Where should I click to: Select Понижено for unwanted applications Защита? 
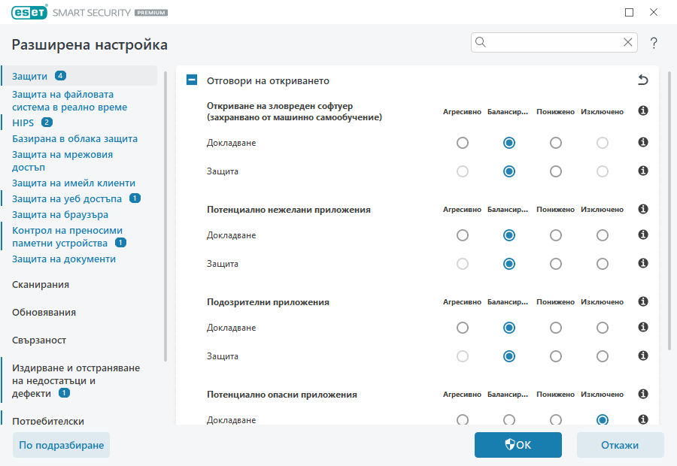555,264
